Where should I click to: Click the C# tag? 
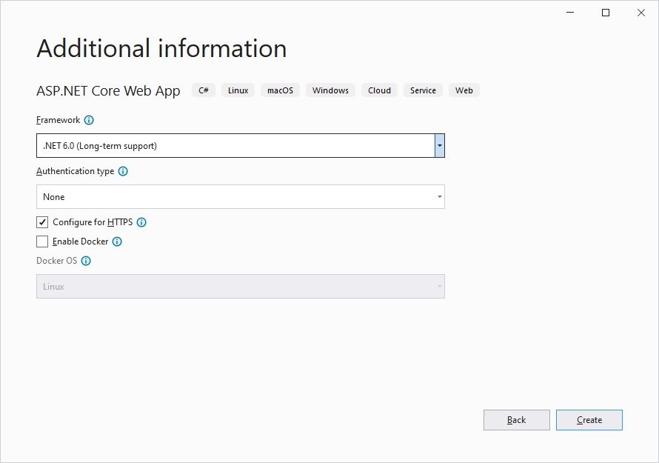coord(204,90)
